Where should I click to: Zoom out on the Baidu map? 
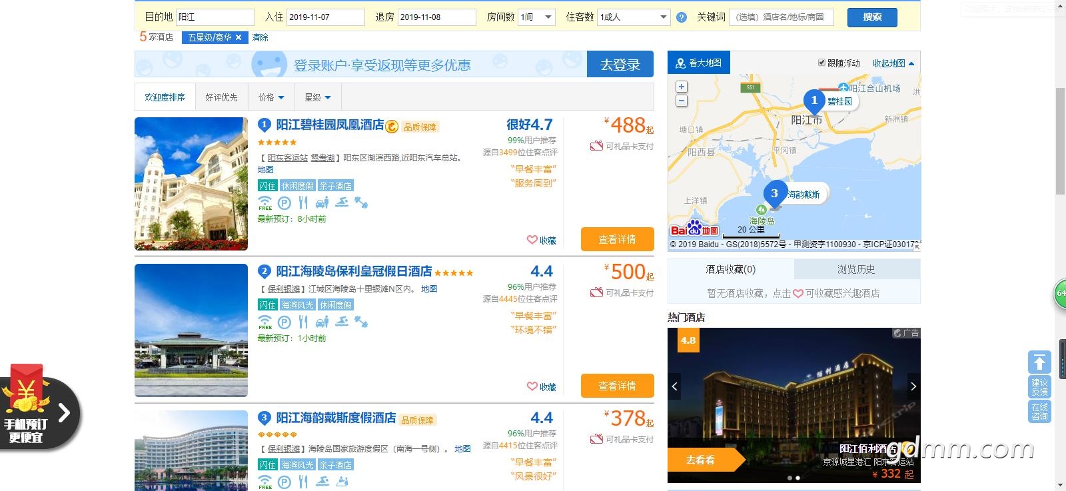point(681,101)
